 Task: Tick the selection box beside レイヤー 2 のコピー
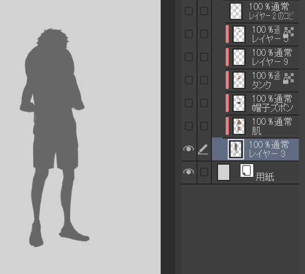coord(204,11)
